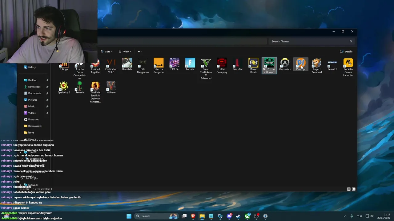Switch to large thumbnails view layout
The image size is (394, 221).
pyautogui.click(x=354, y=189)
